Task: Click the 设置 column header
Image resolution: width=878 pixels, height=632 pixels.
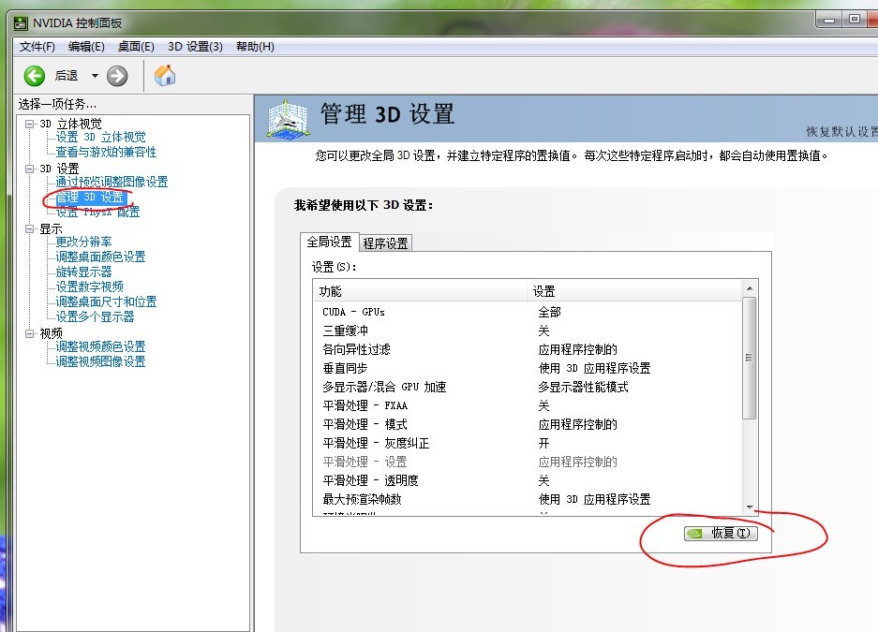Action: pyautogui.click(x=634, y=291)
